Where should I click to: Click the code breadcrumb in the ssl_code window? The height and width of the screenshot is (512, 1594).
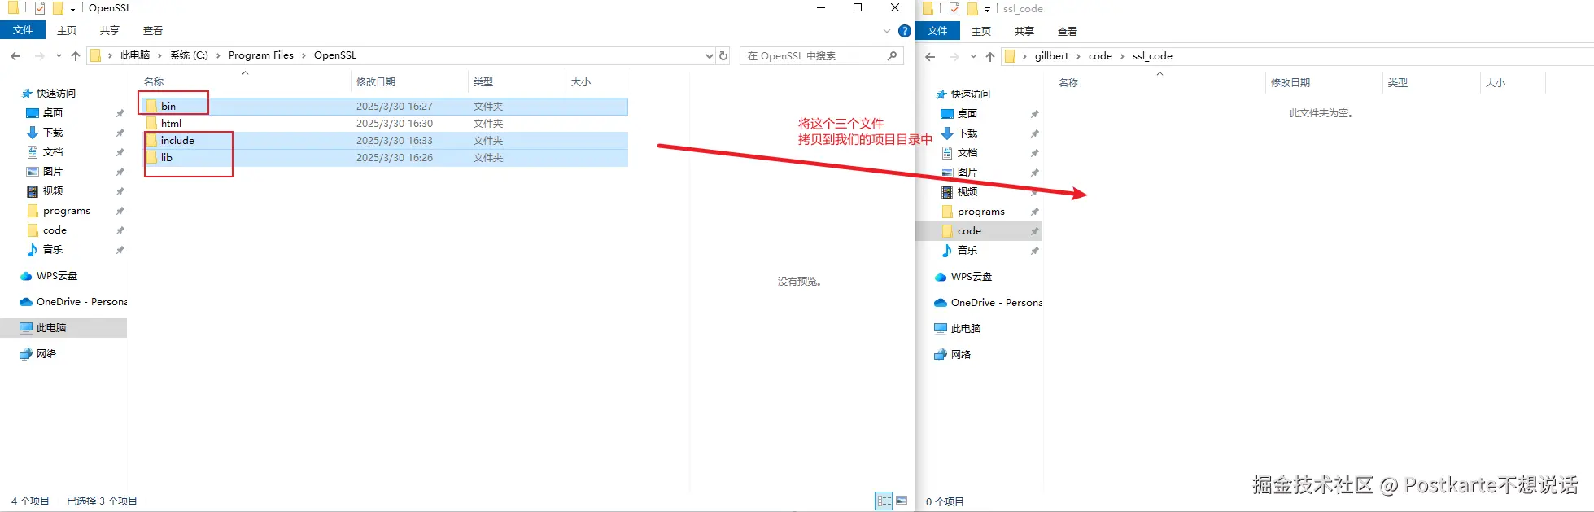[1100, 56]
